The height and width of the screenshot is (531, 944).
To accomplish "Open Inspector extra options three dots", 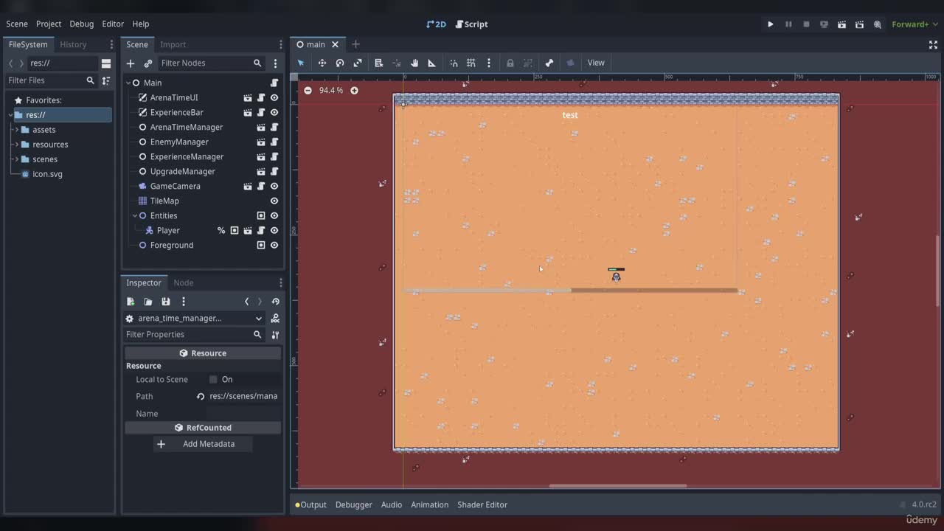I will (x=184, y=302).
